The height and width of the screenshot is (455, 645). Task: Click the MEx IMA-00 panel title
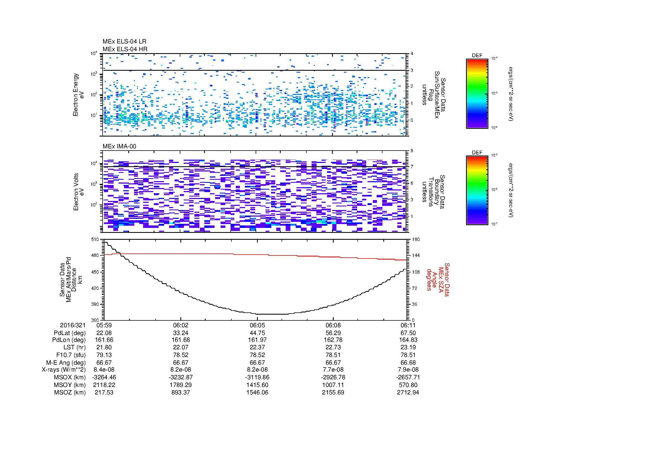point(119,146)
